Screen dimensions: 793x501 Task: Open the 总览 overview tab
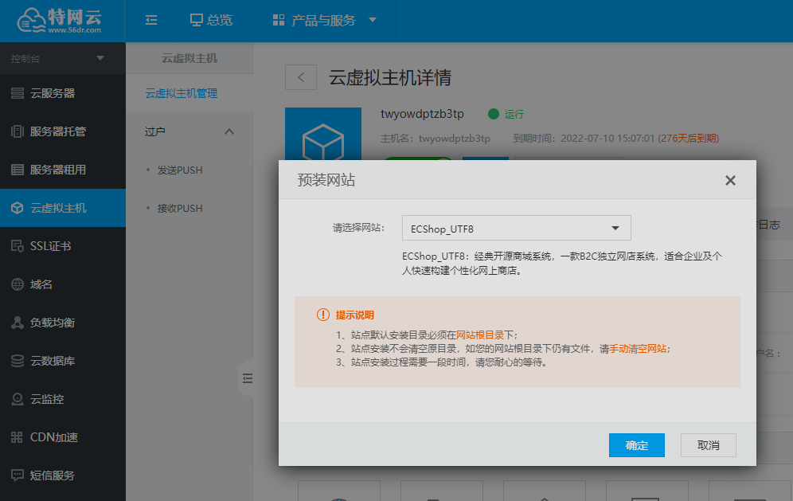click(212, 20)
